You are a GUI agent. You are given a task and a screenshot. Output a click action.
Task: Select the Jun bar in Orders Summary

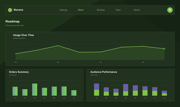(64, 91)
